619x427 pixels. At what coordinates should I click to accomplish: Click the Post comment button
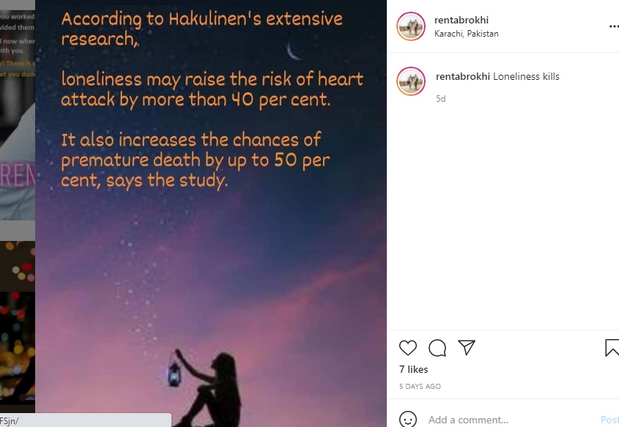pyautogui.click(x=609, y=420)
